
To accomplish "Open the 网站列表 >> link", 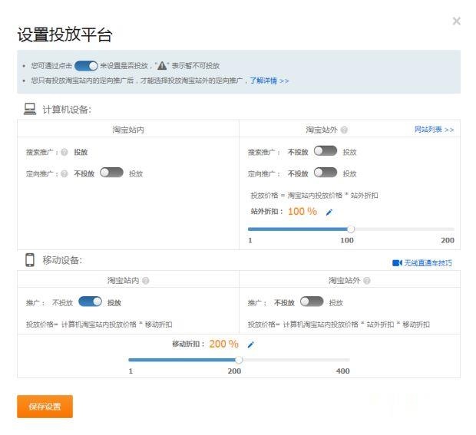I will coord(434,130).
